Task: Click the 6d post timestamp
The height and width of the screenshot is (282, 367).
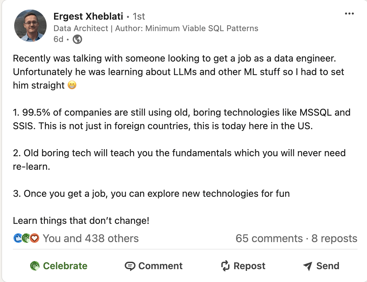Action: point(58,39)
